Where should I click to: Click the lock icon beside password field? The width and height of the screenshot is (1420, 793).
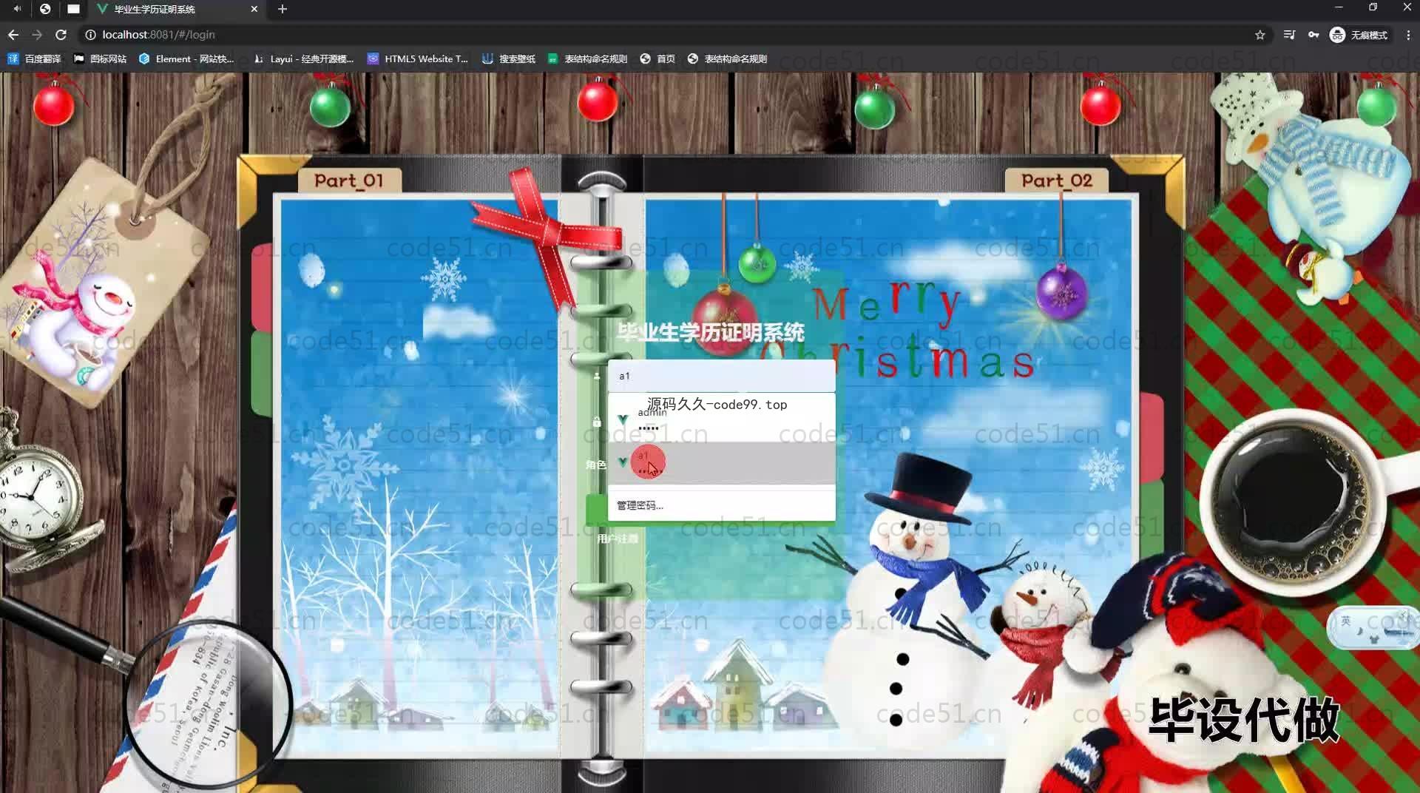(597, 422)
